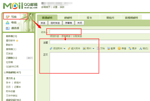Image resolution: width=150 pixels, height=101 pixels.
Task: Open the 群邮件 folder in sidebar
Action: tap(9, 45)
